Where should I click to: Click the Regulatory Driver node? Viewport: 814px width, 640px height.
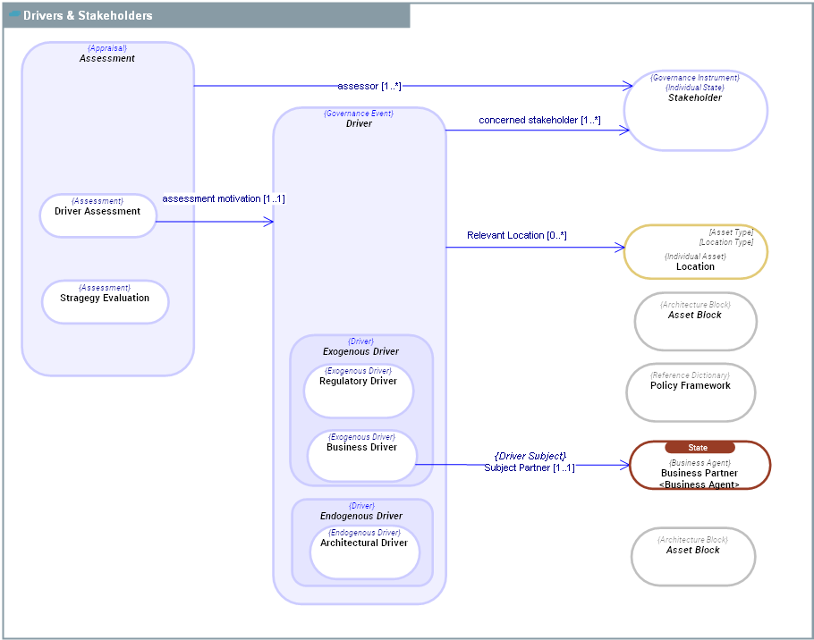pyautogui.click(x=358, y=390)
